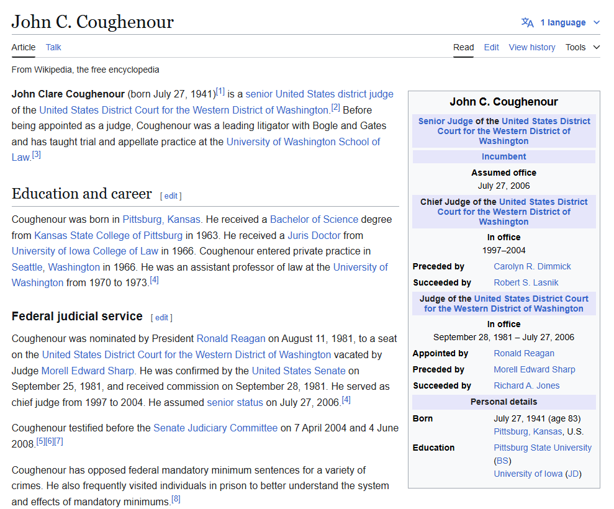Open the Edit tab
Image resolution: width=614 pixels, height=509 pixels.
pyautogui.click(x=491, y=47)
